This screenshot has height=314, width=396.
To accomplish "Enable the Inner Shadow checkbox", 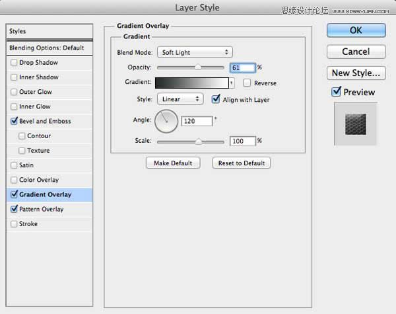I will [x=14, y=77].
